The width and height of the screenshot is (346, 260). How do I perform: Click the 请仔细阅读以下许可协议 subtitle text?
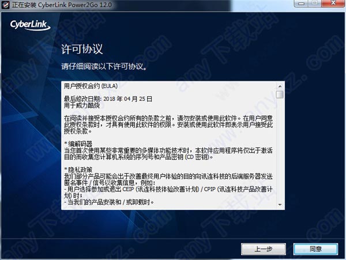[104, 66]
